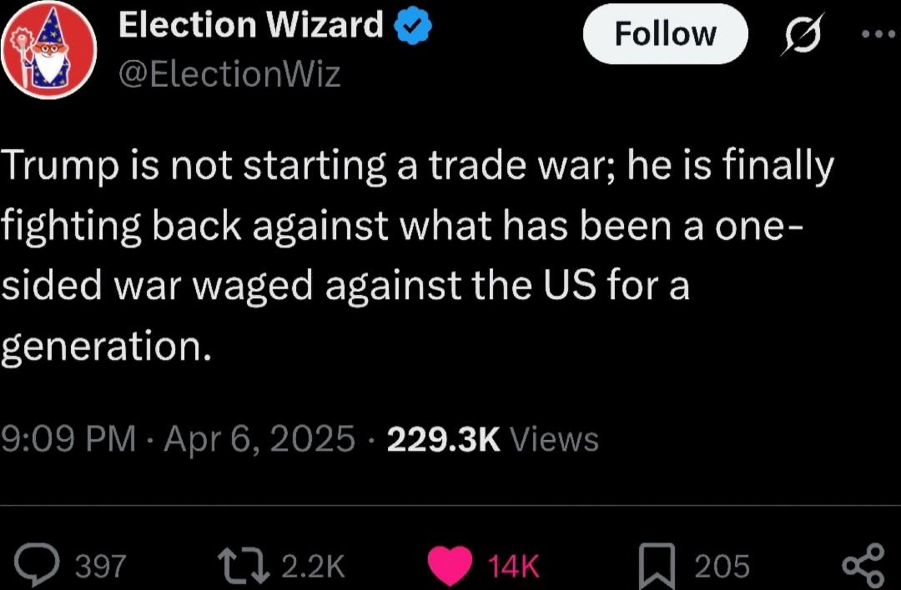View the 2.2K reposts count

click(x=313, y=566)
